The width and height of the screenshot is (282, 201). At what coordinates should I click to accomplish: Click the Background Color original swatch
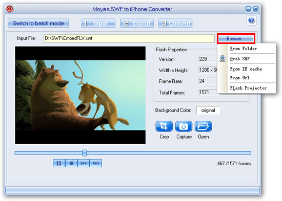coord(208,110)
